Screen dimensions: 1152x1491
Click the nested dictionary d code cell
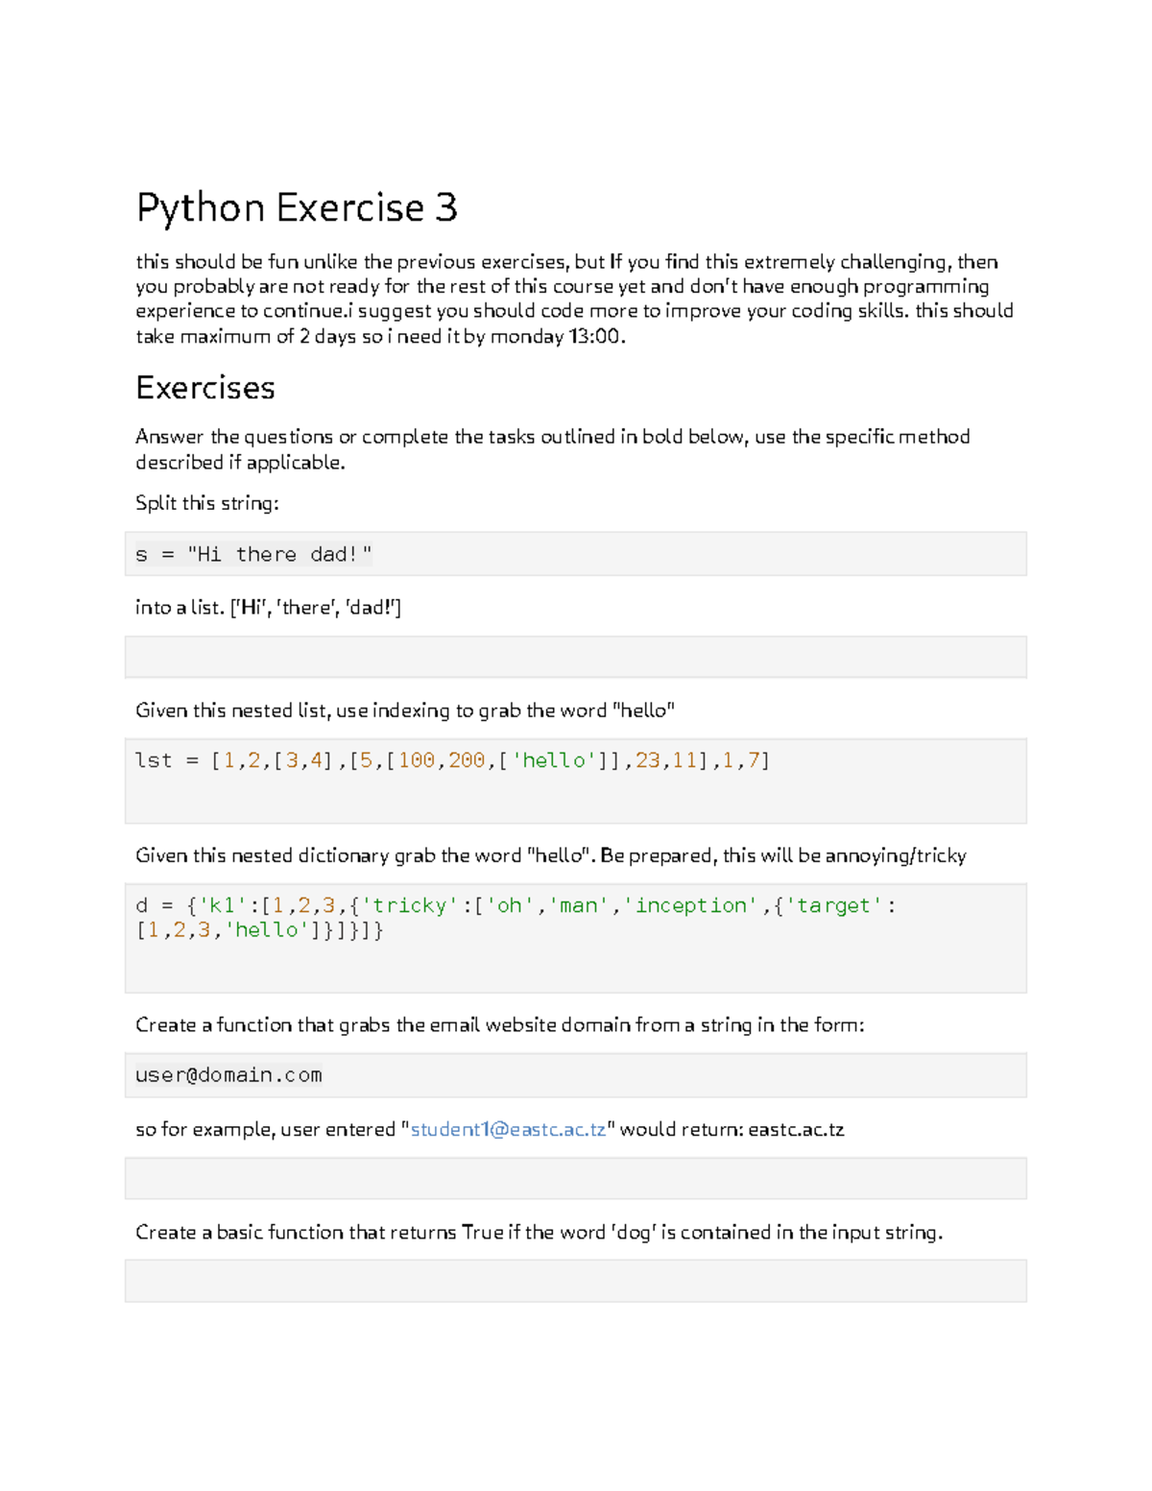[x=576, y=938]
